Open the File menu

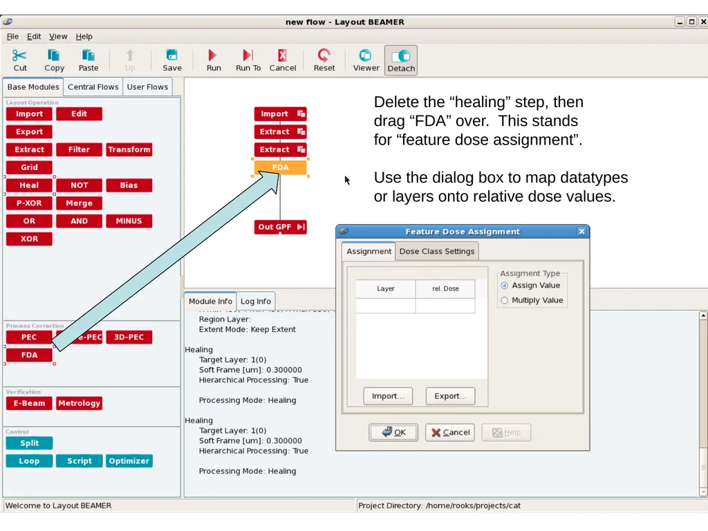tap(12, 37)
